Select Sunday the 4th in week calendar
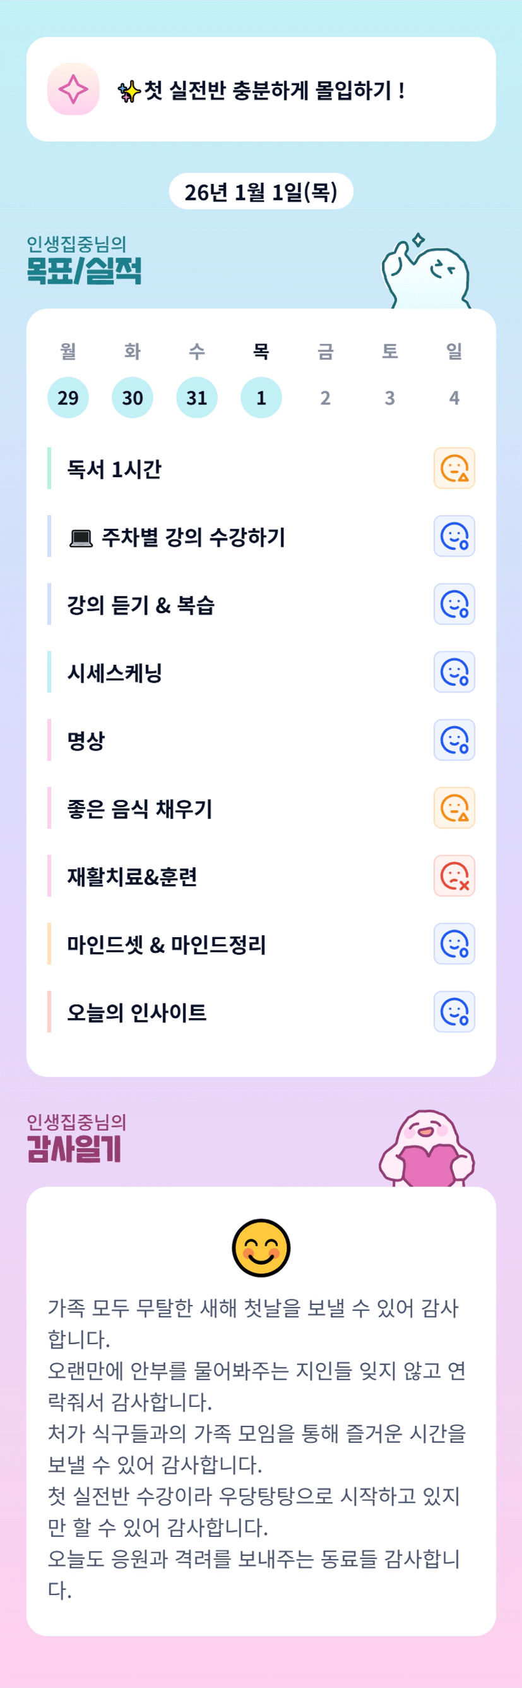 click(x=454, y=398)
